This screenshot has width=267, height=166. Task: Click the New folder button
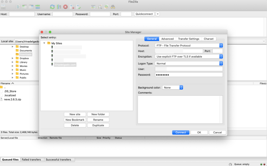pyautogui.click(x=98, y=114)
